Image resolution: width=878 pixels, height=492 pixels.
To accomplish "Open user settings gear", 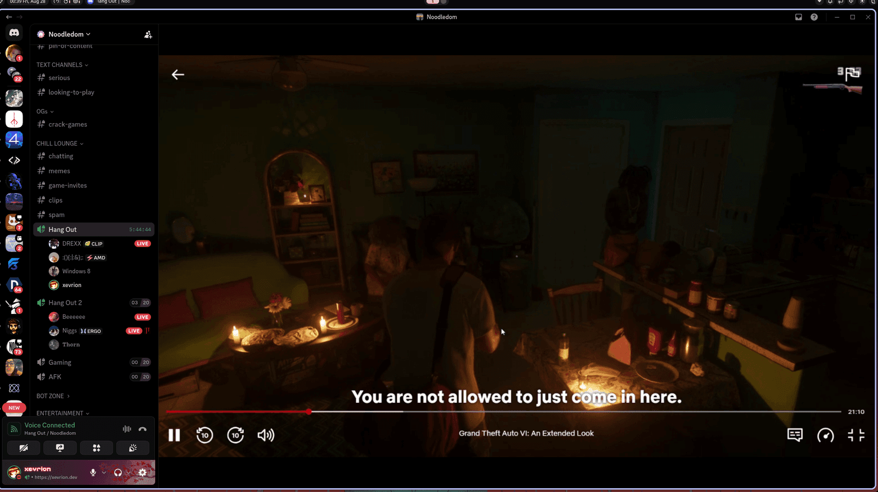I will (143, 472).
